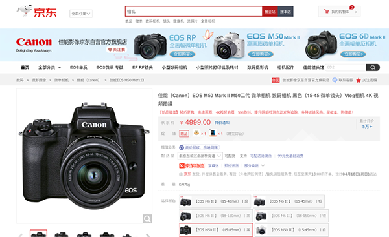Click the 预约送货 service link
389x237 pixels.
[231, 165]
